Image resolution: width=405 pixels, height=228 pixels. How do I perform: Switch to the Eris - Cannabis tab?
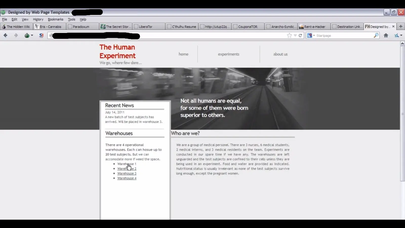50,26
